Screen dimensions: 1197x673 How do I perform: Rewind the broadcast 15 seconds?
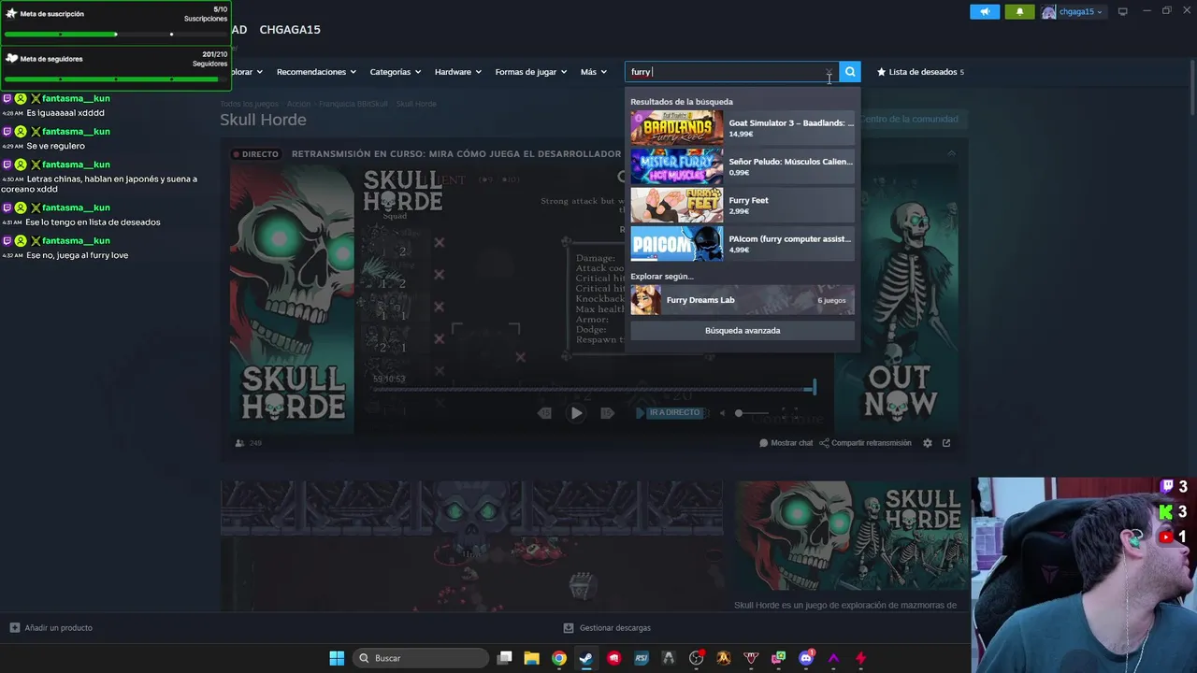(x=545, y=413)
